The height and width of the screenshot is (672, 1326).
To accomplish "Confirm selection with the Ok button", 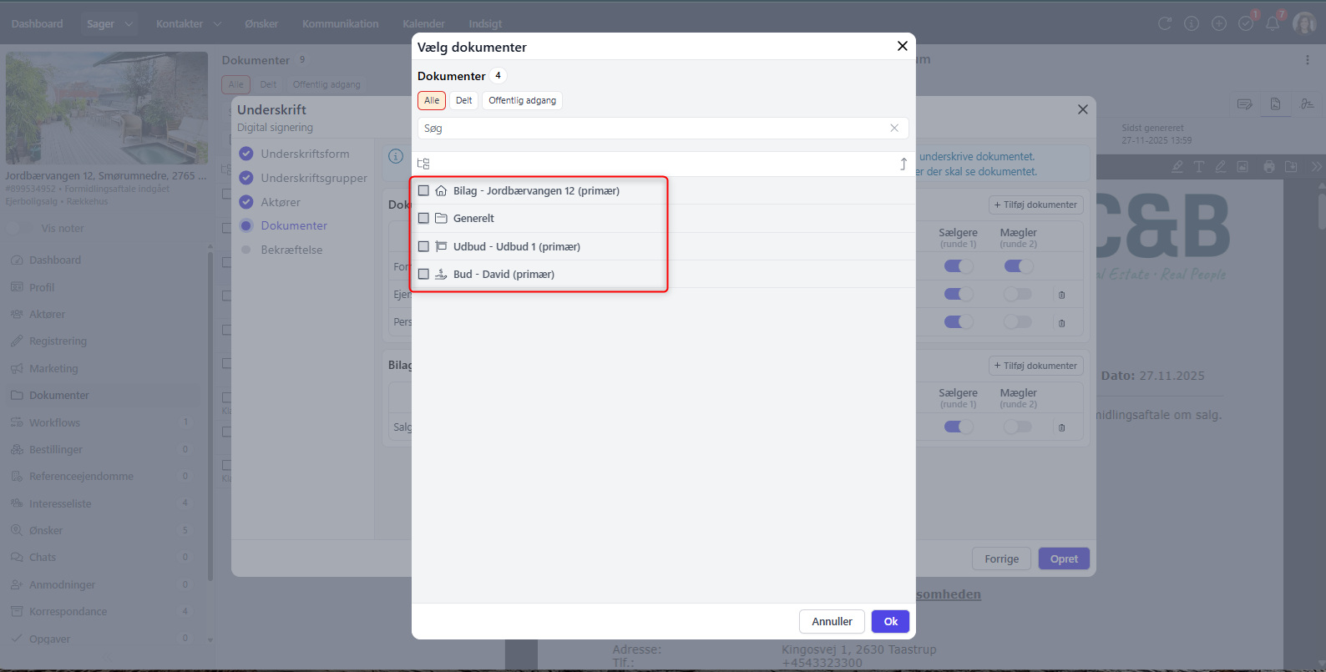I will 890,621.
